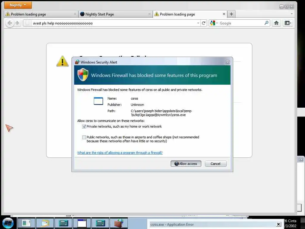Close the active Problem loading page tab
The image size is (305, 229).
[224, 14]
